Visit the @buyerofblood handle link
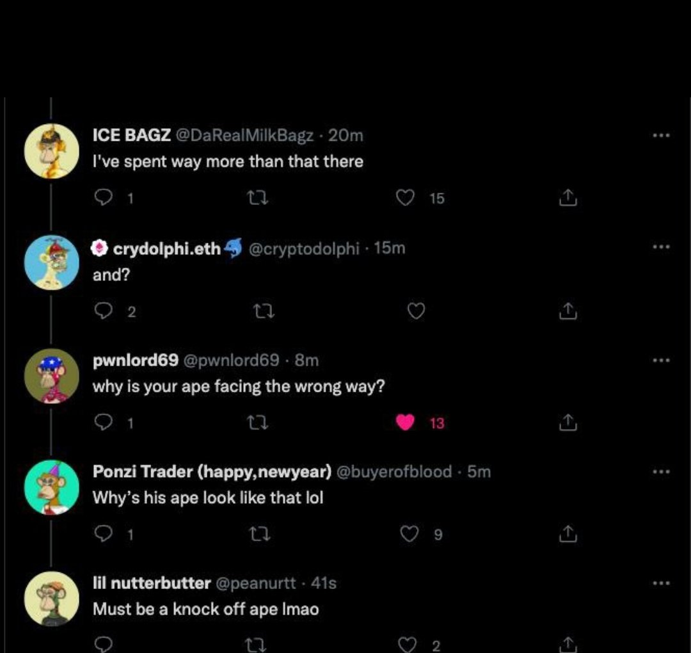The width and height of the screenshot is (691, 653). 394,472
